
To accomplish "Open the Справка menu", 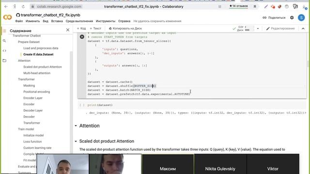I will tap(124, 21).
